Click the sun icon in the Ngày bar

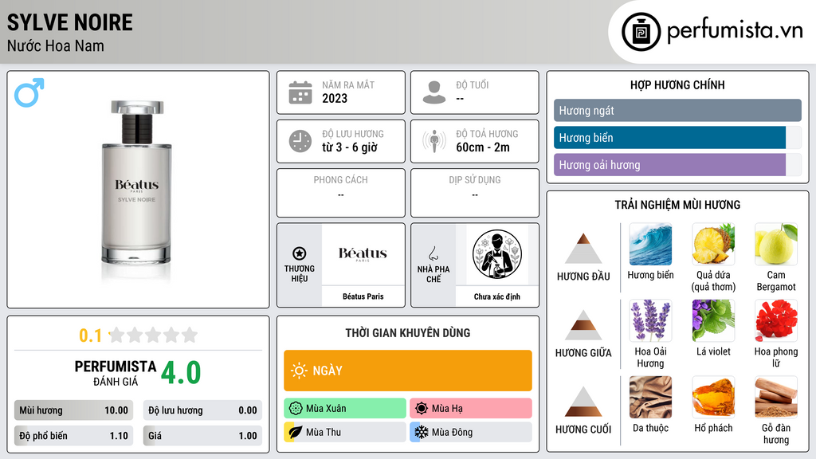pyautogui.click(x=300, y=371)
